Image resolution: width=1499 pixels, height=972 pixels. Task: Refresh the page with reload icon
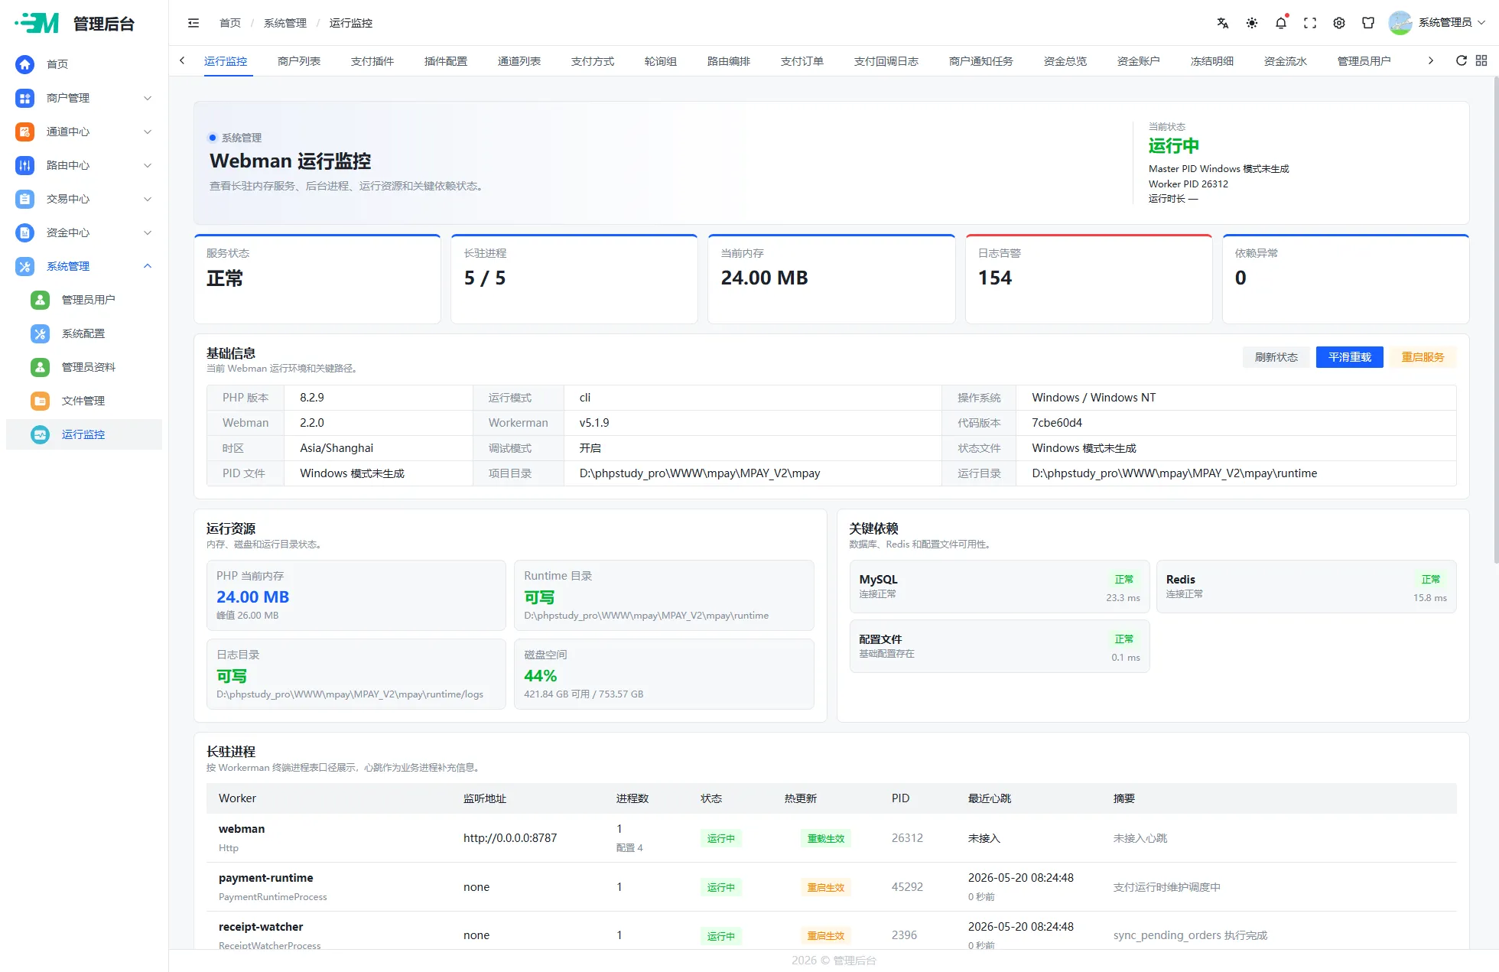[1461, 60]
